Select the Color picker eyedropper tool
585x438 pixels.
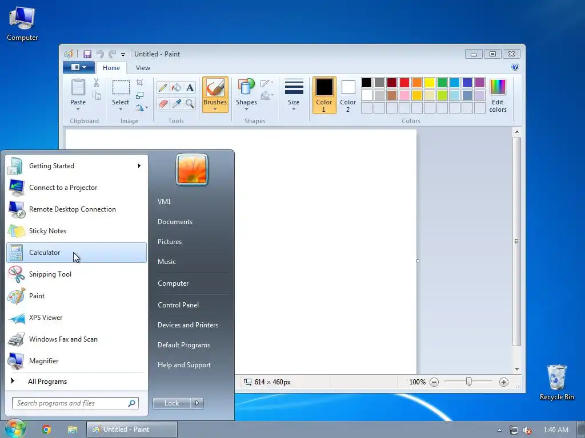176,103
